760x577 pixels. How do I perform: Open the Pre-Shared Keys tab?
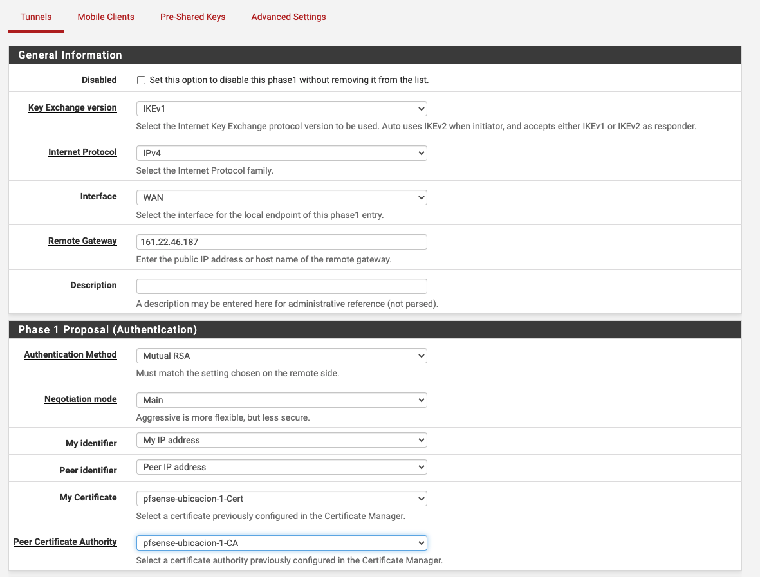193,17
